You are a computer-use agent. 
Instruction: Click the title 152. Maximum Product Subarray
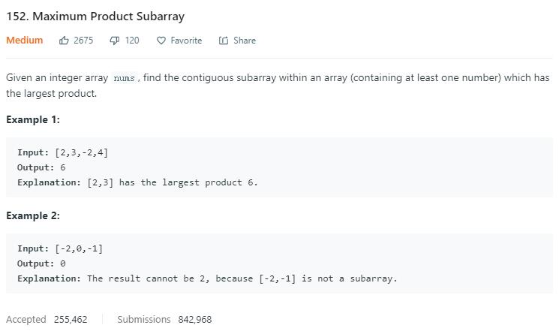tap(95, 16)
